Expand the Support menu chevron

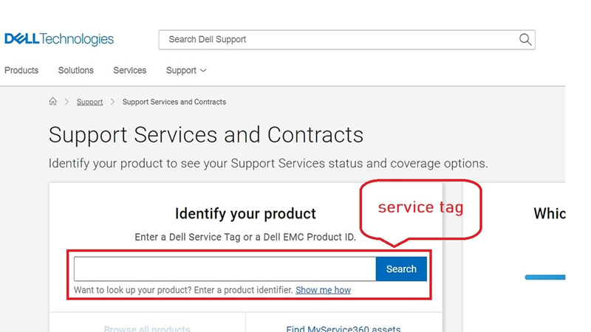[x=203, y=71]
